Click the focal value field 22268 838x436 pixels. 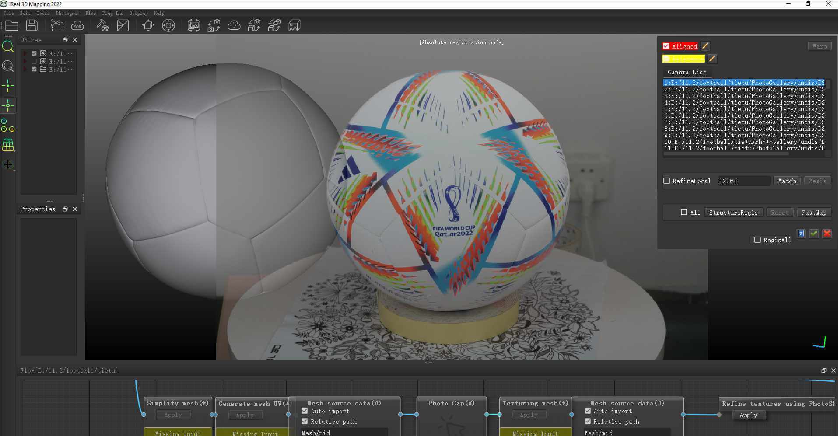click(x=744, y=181)
